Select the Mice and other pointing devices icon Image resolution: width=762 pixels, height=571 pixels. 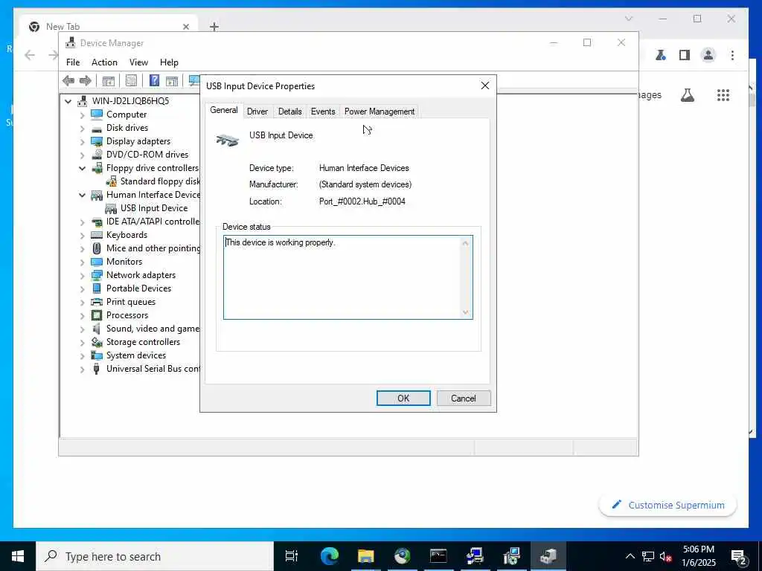pos(97,248)
